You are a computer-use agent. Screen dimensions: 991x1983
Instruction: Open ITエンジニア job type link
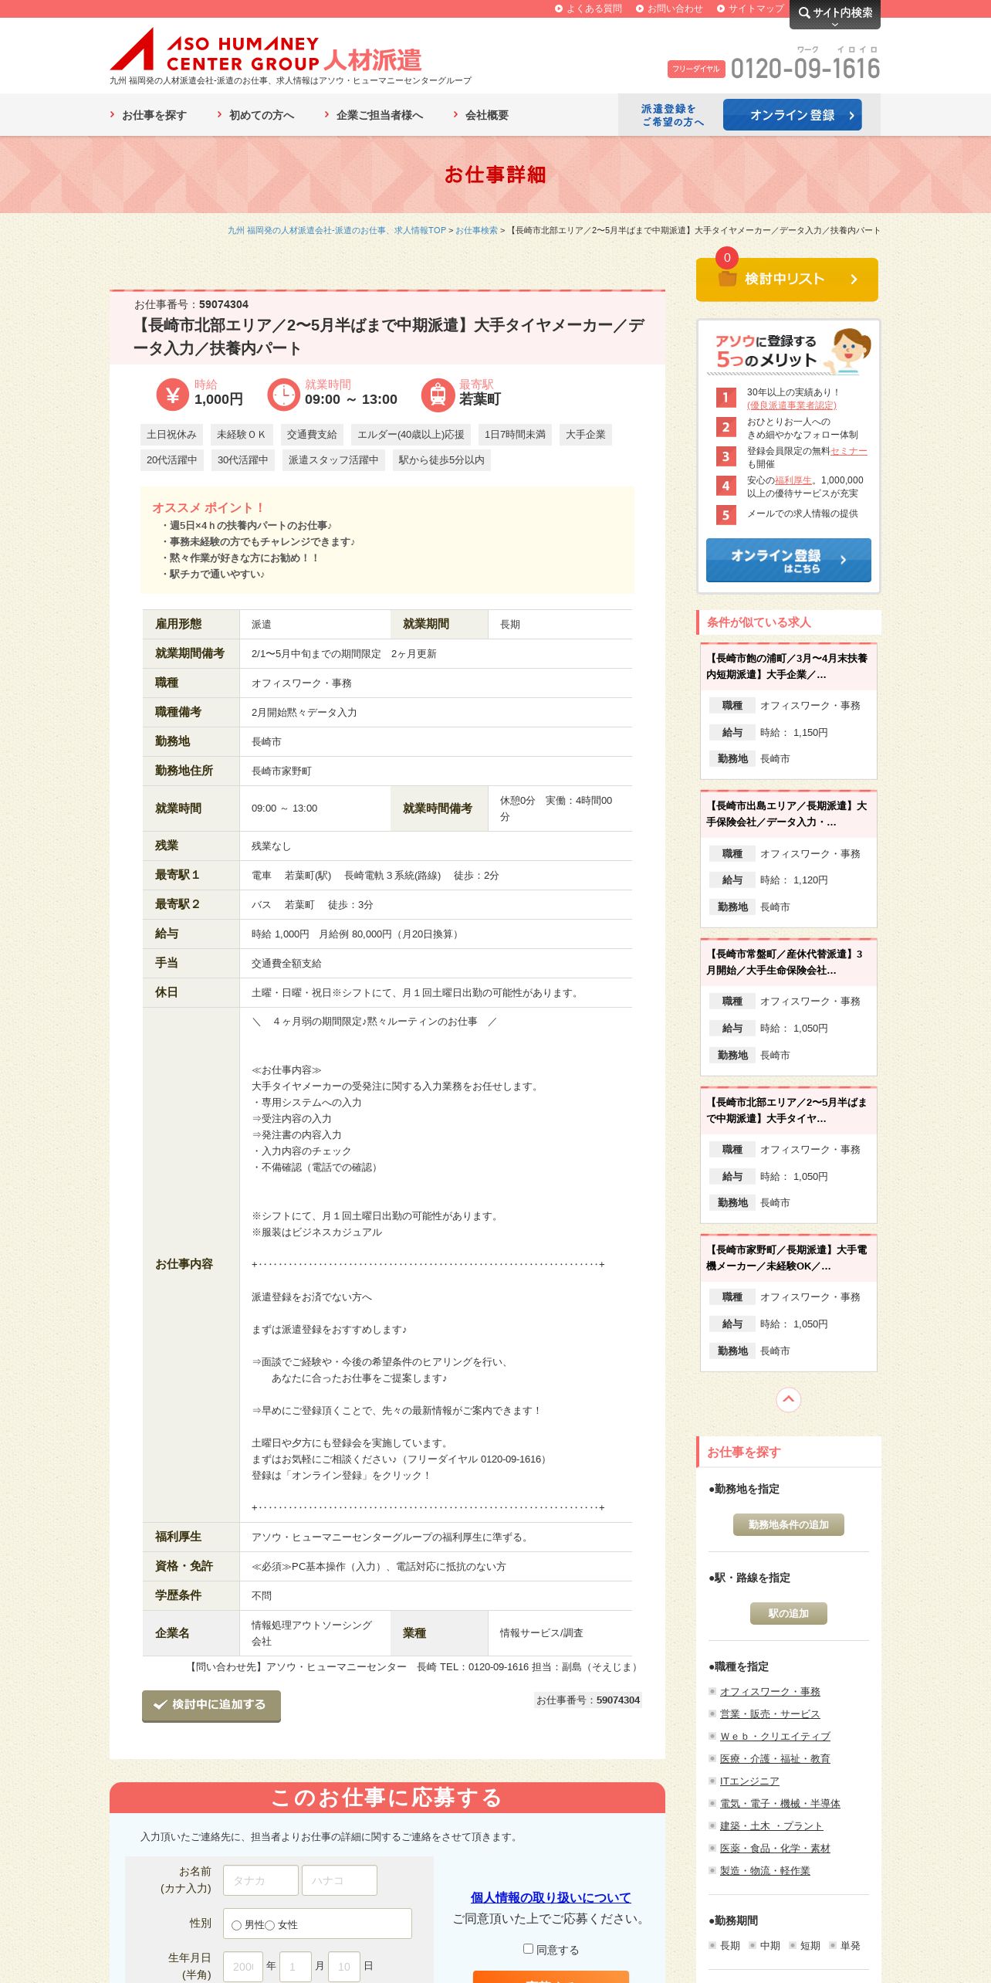tap(749, 1781)
